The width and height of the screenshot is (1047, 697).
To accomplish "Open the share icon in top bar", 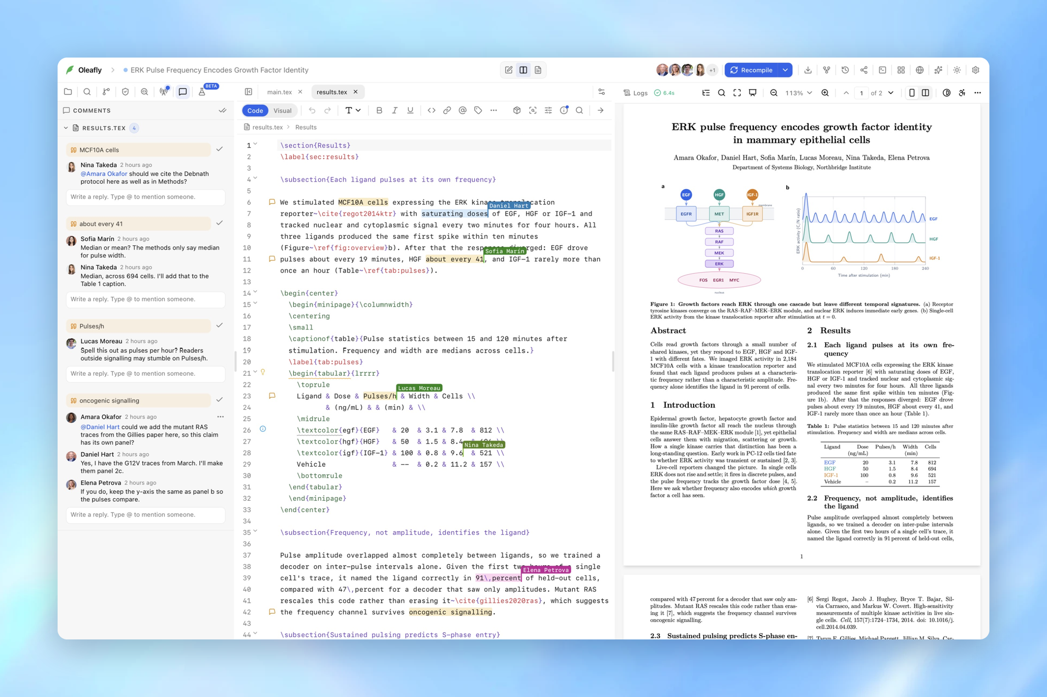I will (x=864, y=70).
